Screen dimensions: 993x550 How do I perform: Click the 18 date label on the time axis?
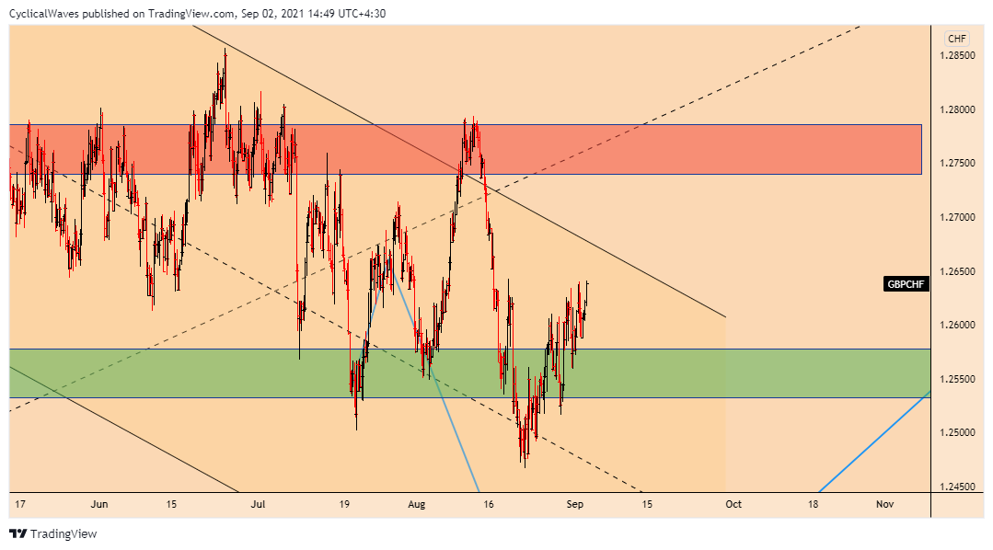[x=813, y=504]
